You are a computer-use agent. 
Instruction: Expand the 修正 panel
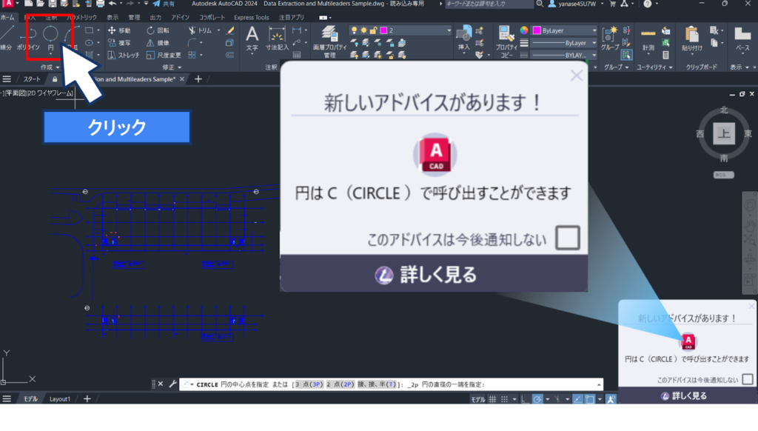(x=172, y=67)
